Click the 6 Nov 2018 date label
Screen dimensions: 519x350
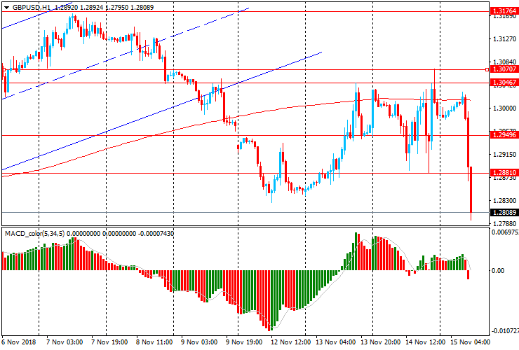pyautogui.click(x=19, y=342)
